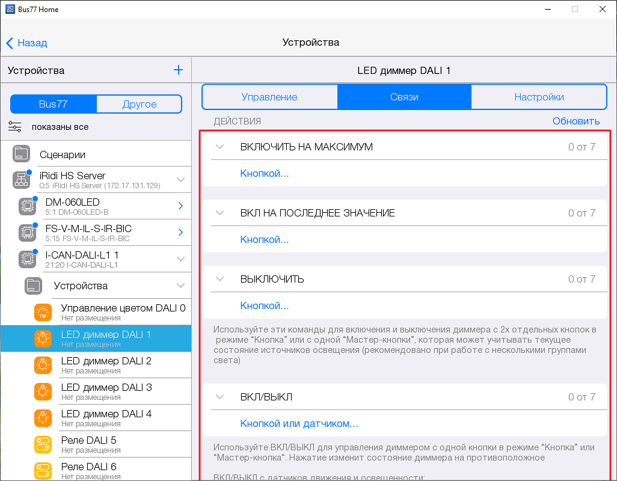The height and width of the screenshot is (481, 617).
Task: Collapse the iRidi HS Server node
Action: (180, 180)
